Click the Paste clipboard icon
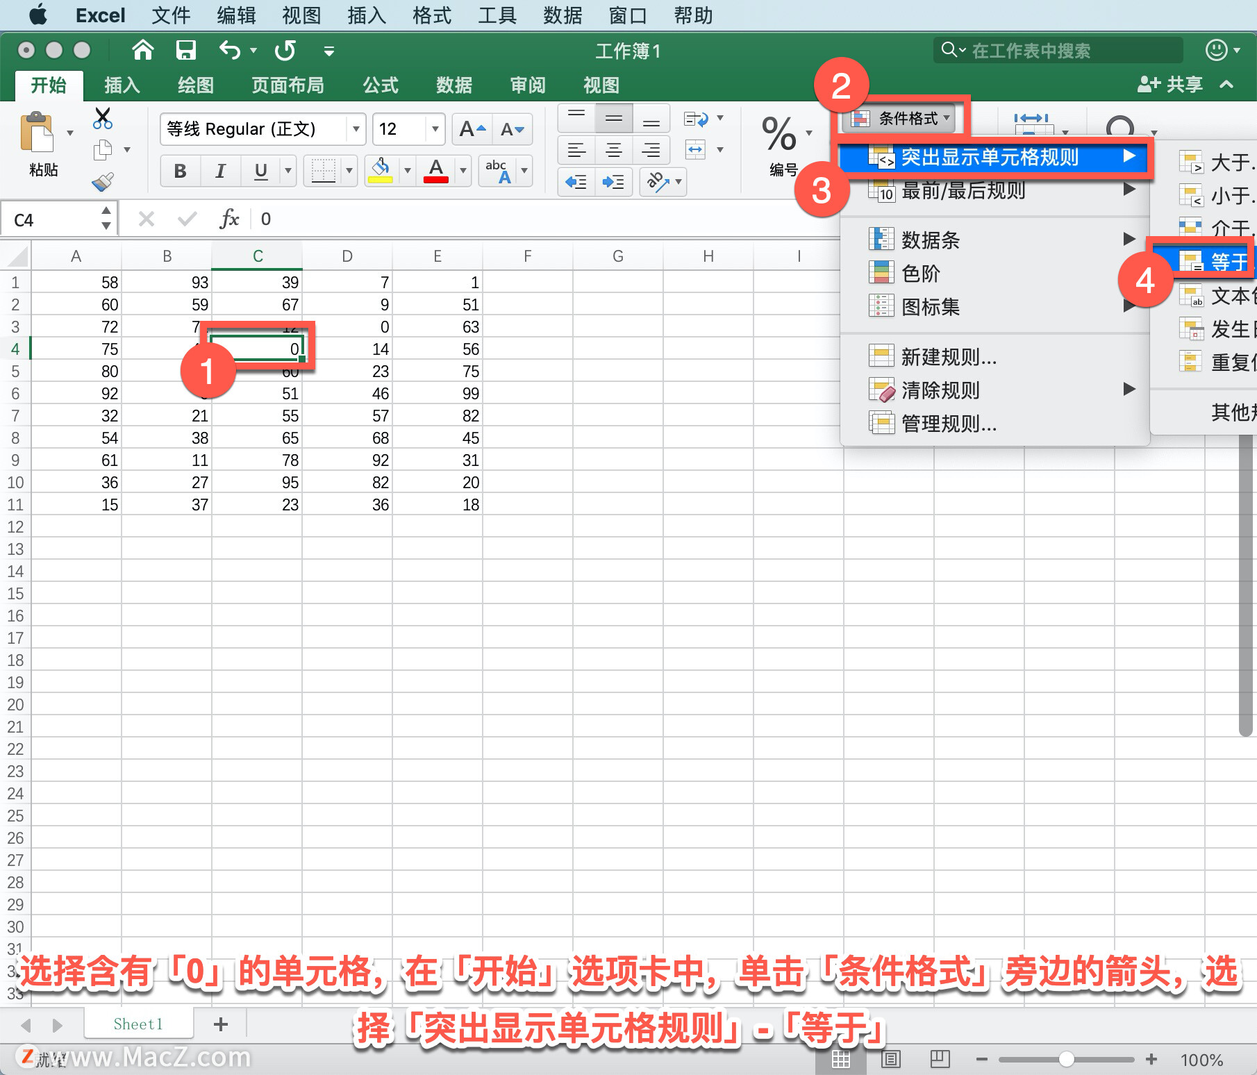The width and height of the screenshot is (1257, 1075). [37, 132]
